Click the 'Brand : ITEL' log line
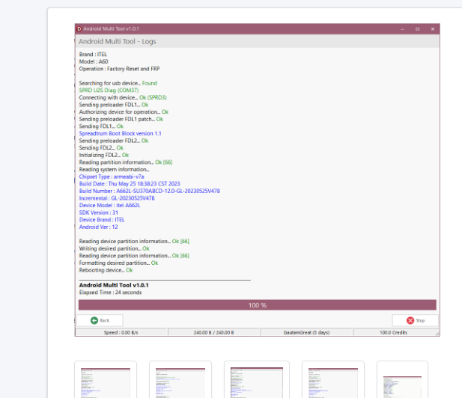 [x=93, y=54]
